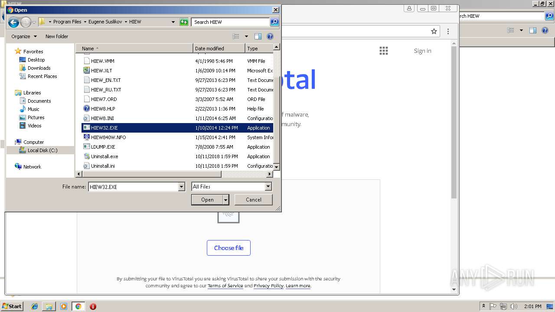Click the Uninstall.exe file icon
Screen dimensions: 555x312
[87, 156]
